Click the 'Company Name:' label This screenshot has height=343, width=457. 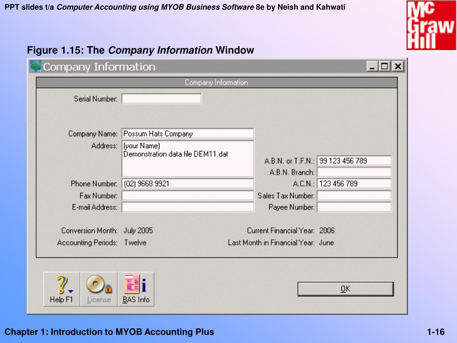(x=93, y=134)
